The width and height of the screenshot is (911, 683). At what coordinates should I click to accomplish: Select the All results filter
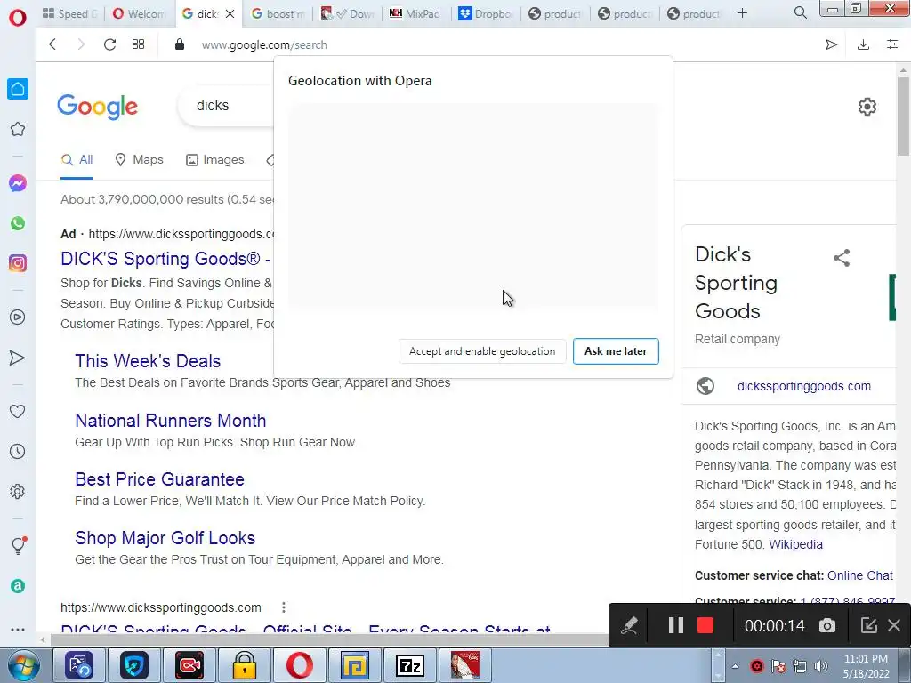[x=77, y=160]
